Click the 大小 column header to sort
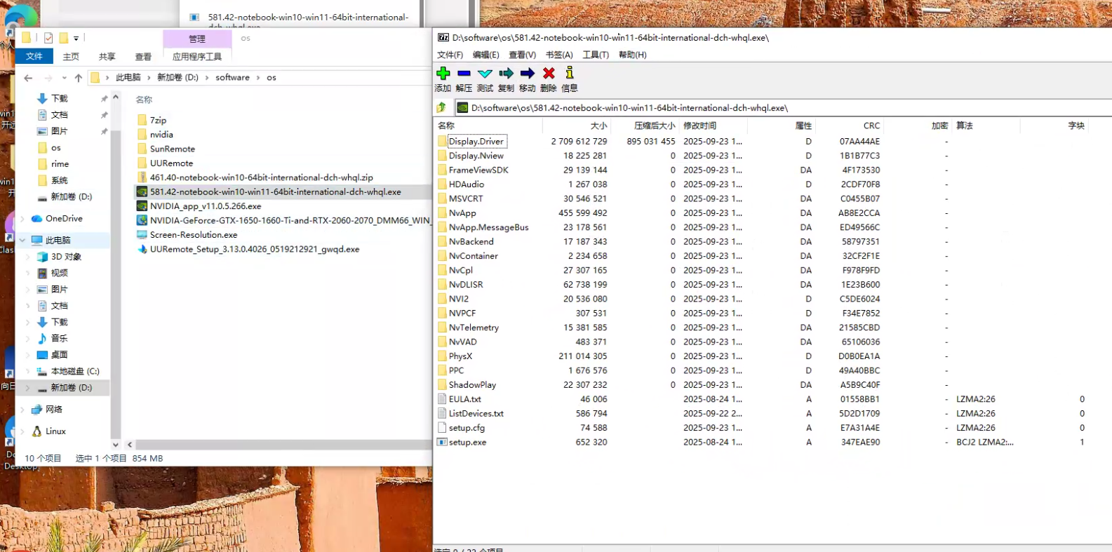The width and height of the screenshot is (1112, 552). tap(598, 126)
